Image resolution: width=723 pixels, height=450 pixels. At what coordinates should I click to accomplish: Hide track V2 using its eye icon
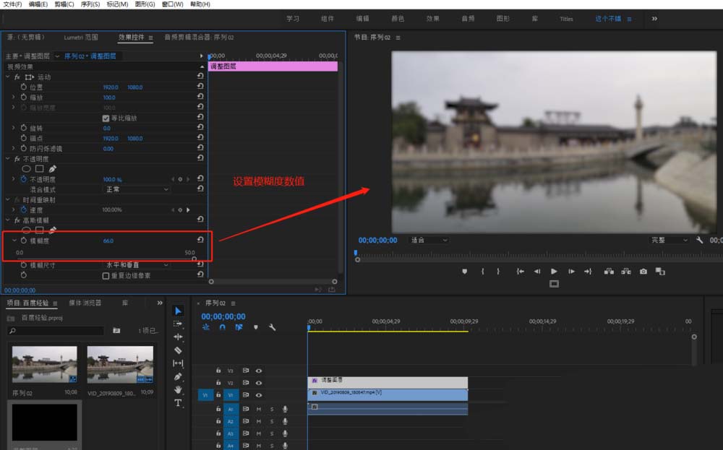point(259,383)
